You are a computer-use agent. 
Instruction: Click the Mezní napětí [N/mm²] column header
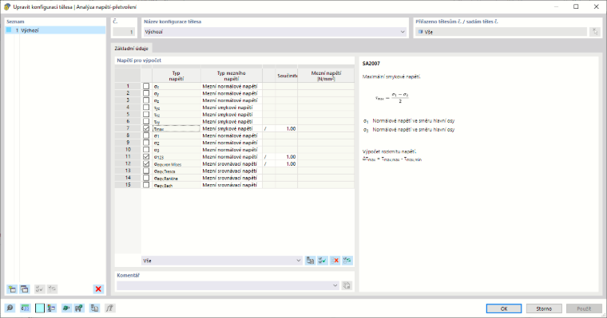tap(326, 76)
